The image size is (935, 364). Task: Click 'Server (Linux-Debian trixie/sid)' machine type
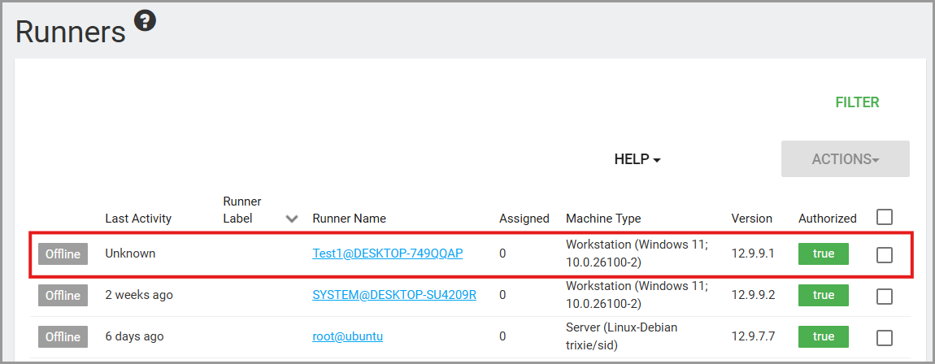[x=621, y=336]
